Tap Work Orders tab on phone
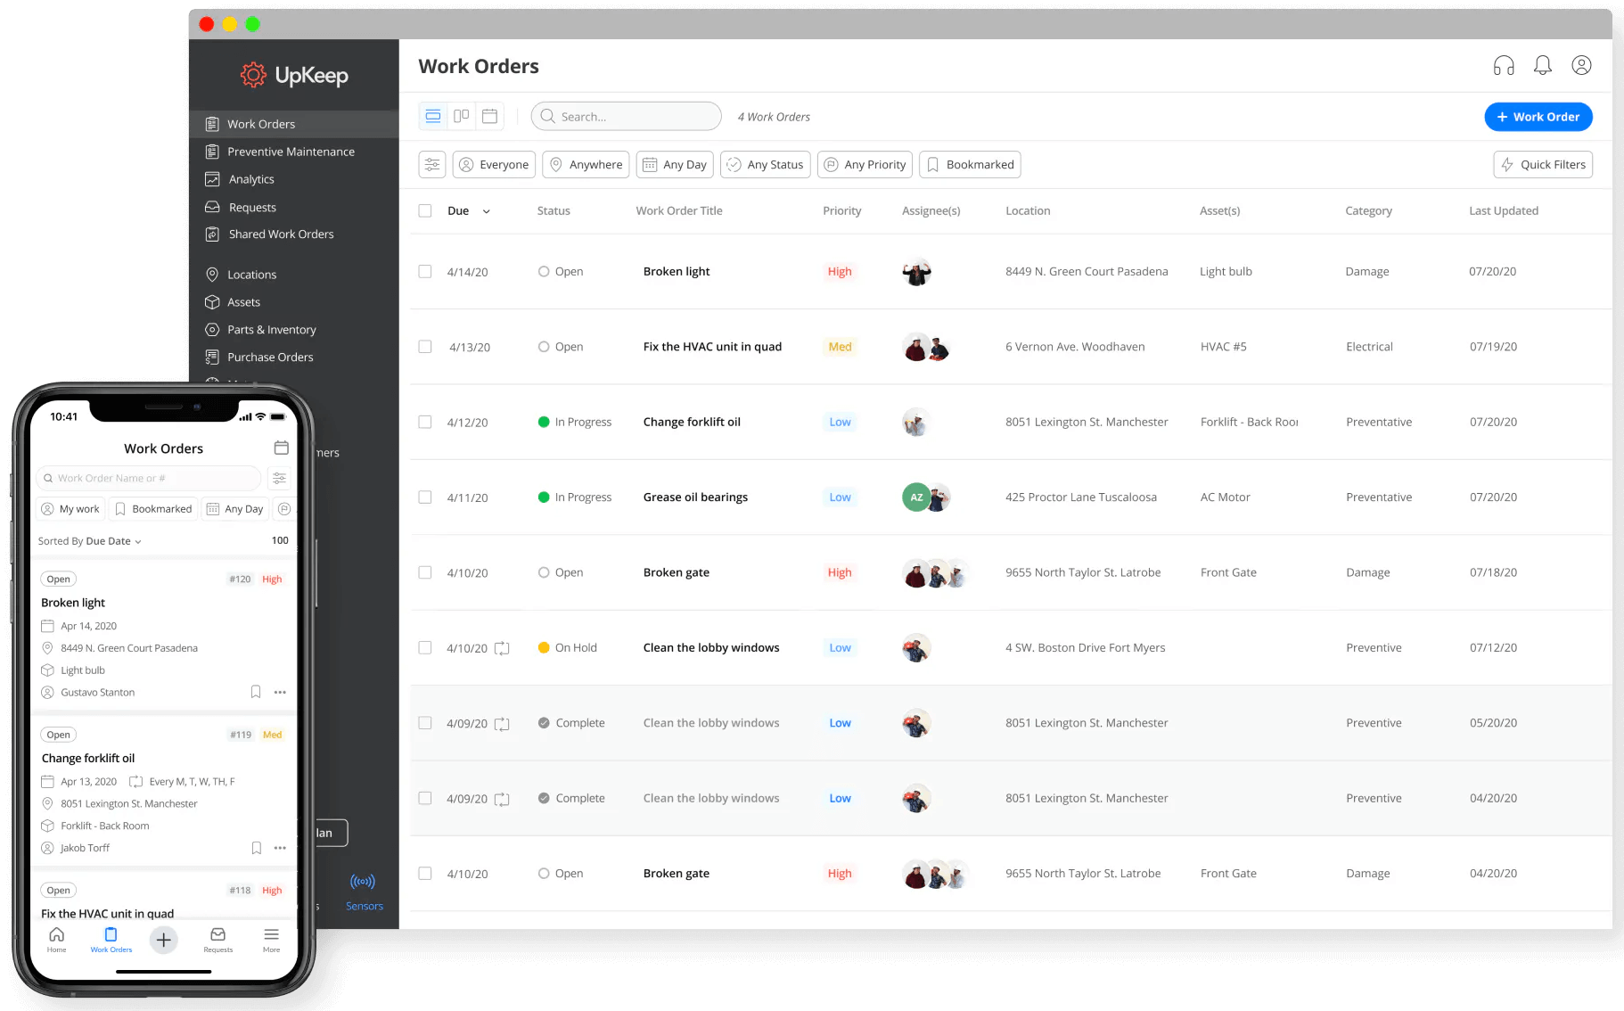Image resolution: width=1624 pixels, height=1011 pixels. (111, 940)
